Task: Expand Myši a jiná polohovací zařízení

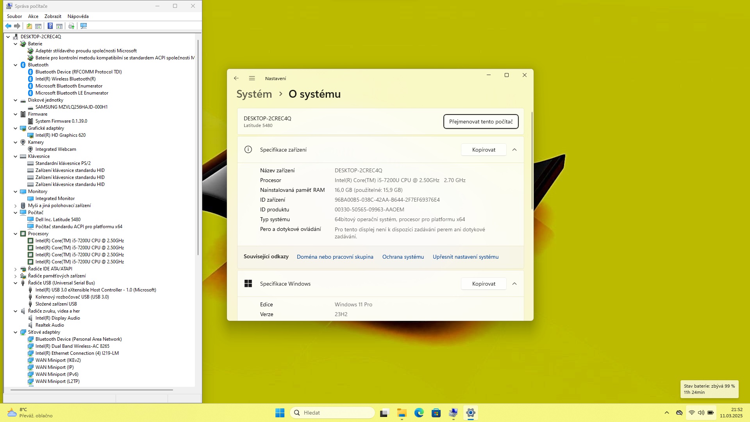Action: pos(16,206)
